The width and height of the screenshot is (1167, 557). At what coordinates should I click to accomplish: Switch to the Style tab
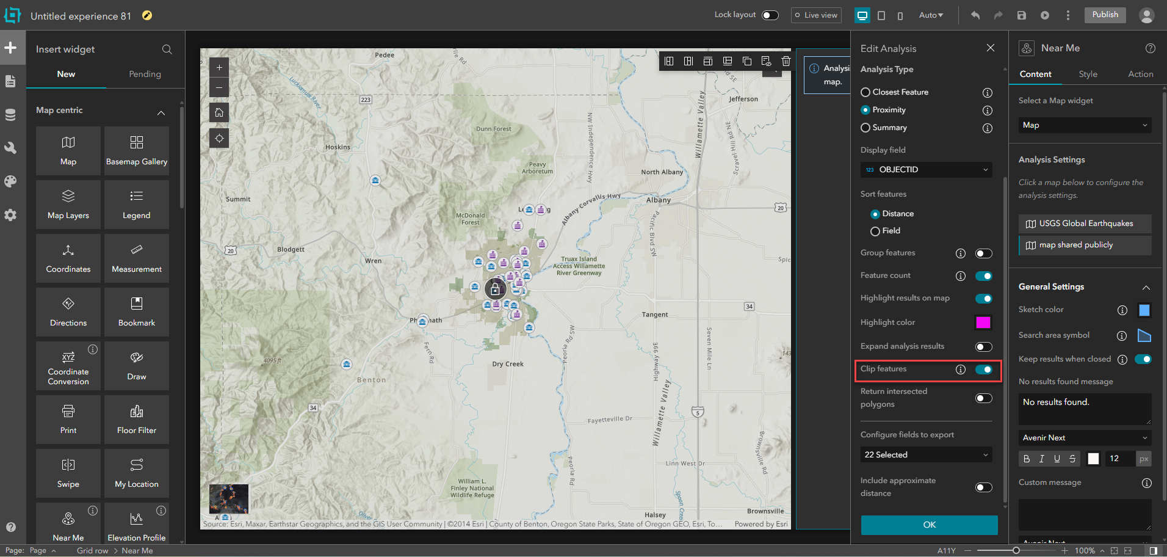point(1088,74)
